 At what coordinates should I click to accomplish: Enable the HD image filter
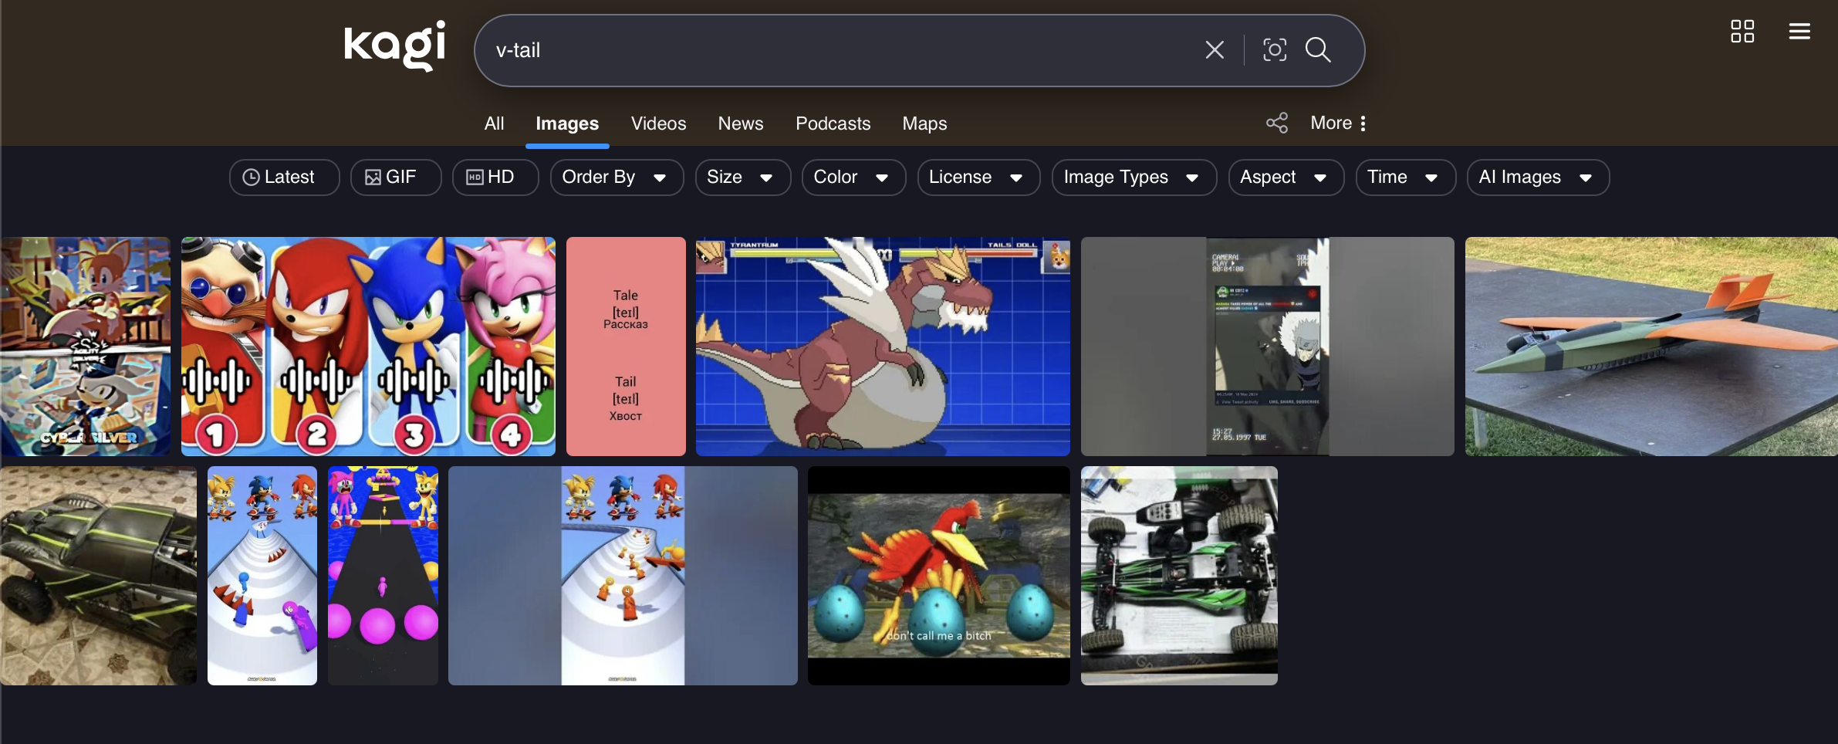point(495,177)
